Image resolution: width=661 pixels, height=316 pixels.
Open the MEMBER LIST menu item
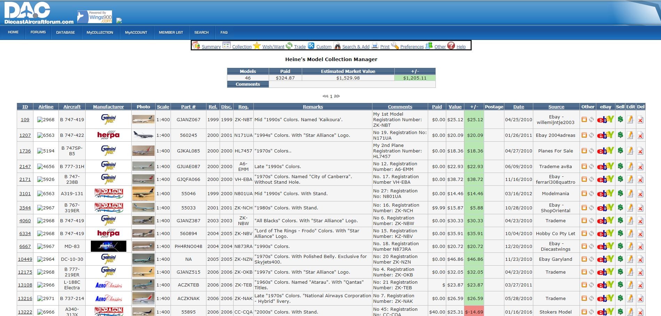[171, 32]
